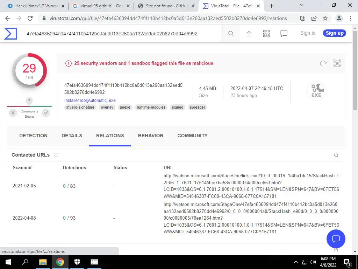Click the tab search chevron in Chrome
Screen dimensions: 358x269
coord(302,5)
